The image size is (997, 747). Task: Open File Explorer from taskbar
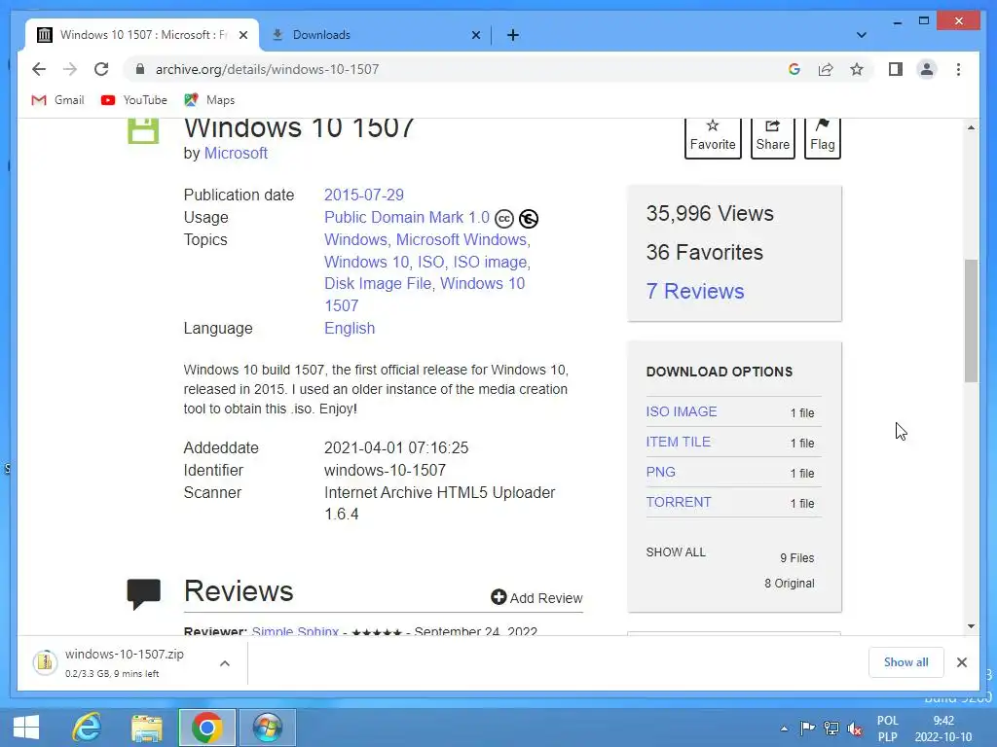[x=147, y=728]
